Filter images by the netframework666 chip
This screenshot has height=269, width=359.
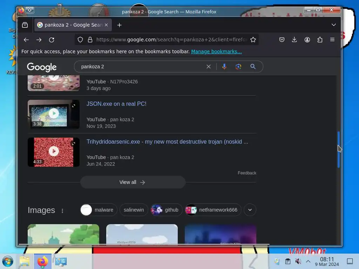[213, 210]
